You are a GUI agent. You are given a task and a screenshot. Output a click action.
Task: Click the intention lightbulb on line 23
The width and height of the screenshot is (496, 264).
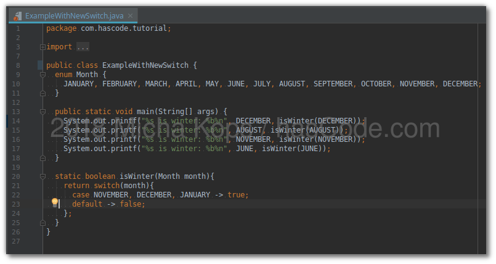(54, 202)
